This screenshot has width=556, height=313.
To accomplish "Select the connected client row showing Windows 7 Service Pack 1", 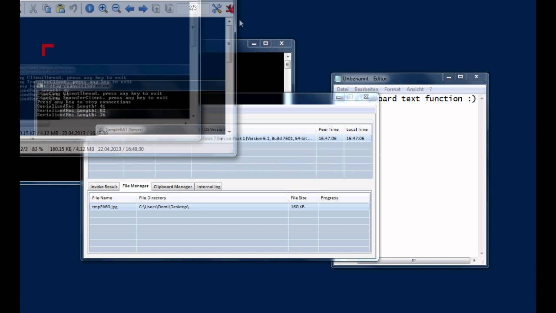I will coord(230,138).
